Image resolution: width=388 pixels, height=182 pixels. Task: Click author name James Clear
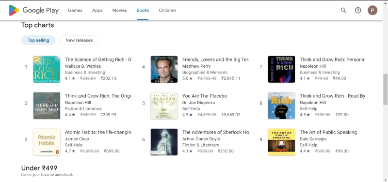tap(77, 139)
